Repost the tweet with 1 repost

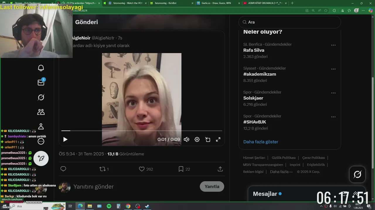point(104,169)
